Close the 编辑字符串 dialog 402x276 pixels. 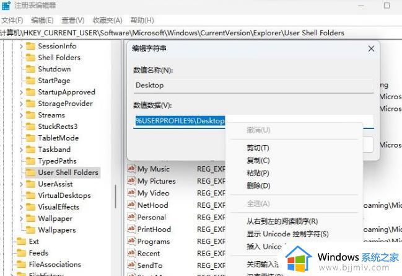371,48
